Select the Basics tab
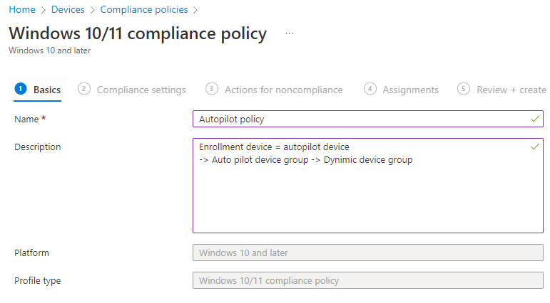The image size is (550, 303). pyautogui.click(x=47, y=90)
